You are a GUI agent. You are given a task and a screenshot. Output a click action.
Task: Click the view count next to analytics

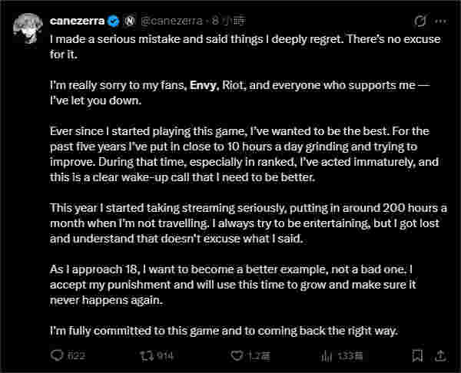[347, 356]
